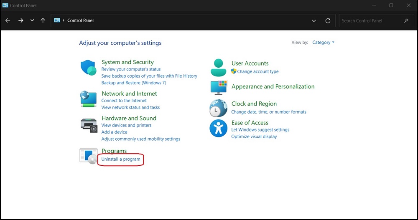This screenshot has width=418, height=220.
Task: Click the Search Control Panel field
Action: click(x=376, y=20)
